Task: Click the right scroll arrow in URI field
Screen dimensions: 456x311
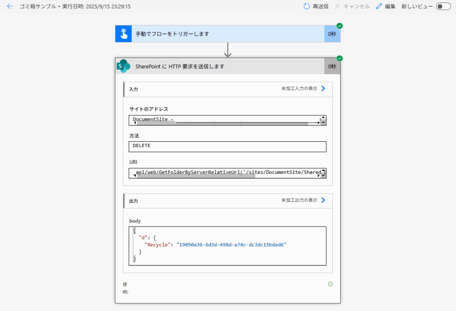Action: (x=319, y=176)
